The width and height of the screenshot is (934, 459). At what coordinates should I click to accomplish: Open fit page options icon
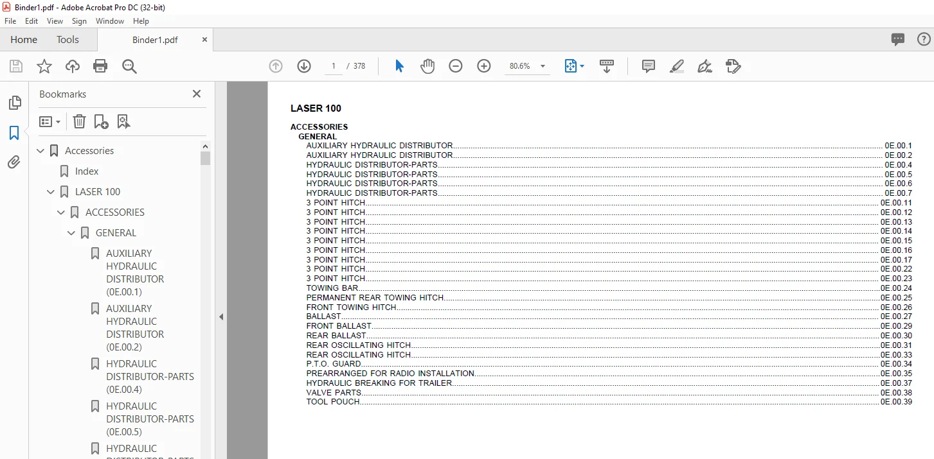574,66
